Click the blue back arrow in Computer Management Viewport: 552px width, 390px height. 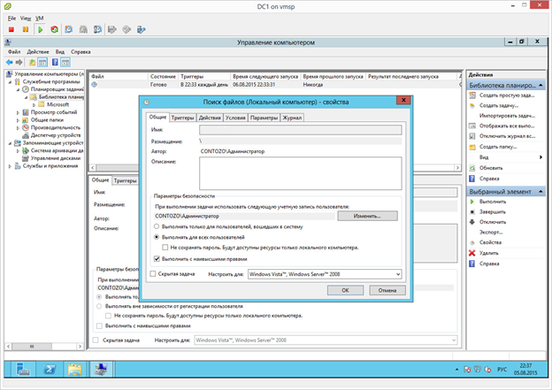[10, 62]
